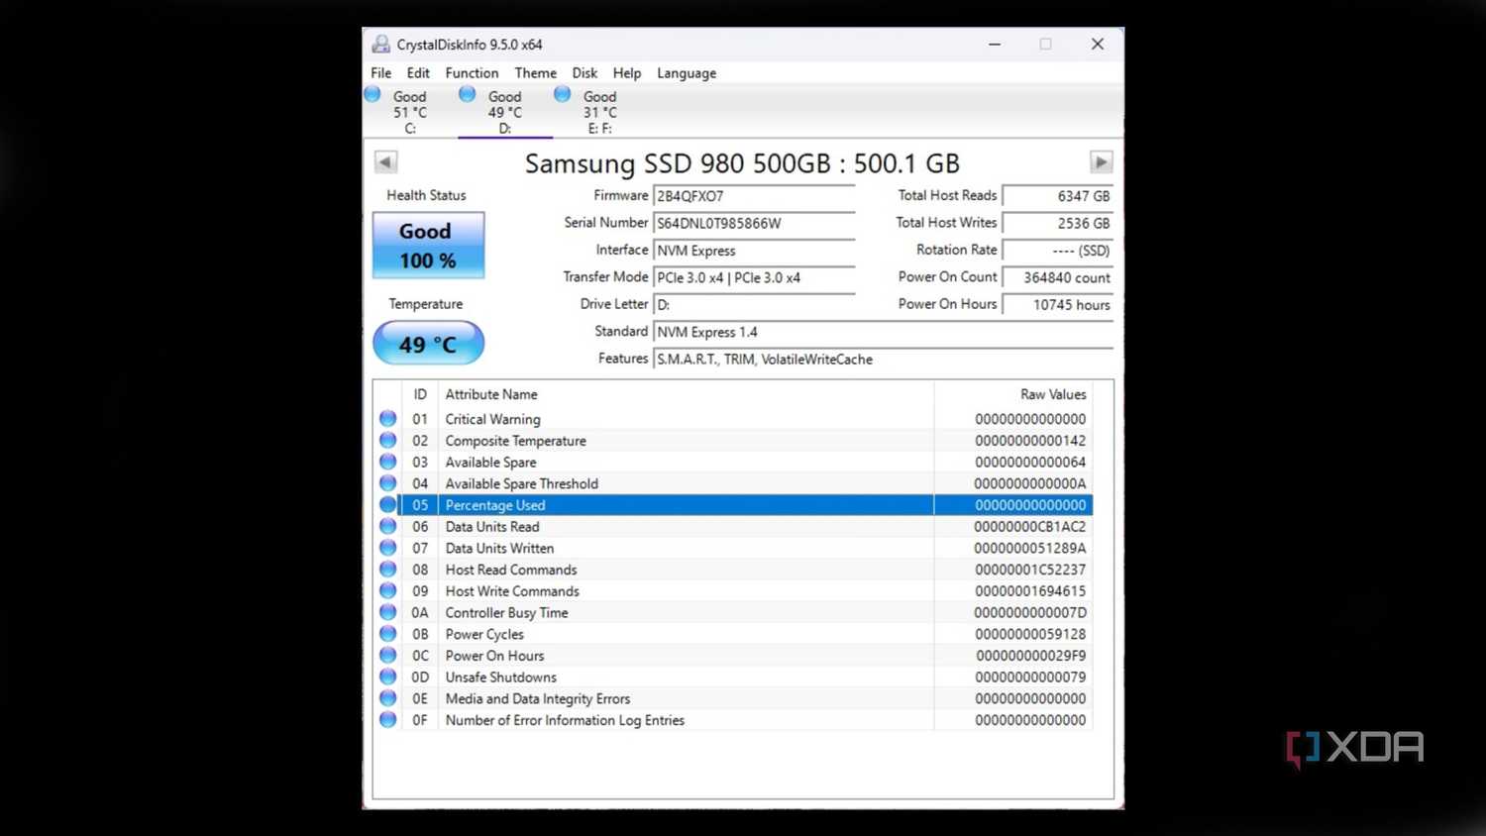This screenshot has width=1486, height=836.
Task: Click the Good 100 % health status button
Action: point(428,245)
